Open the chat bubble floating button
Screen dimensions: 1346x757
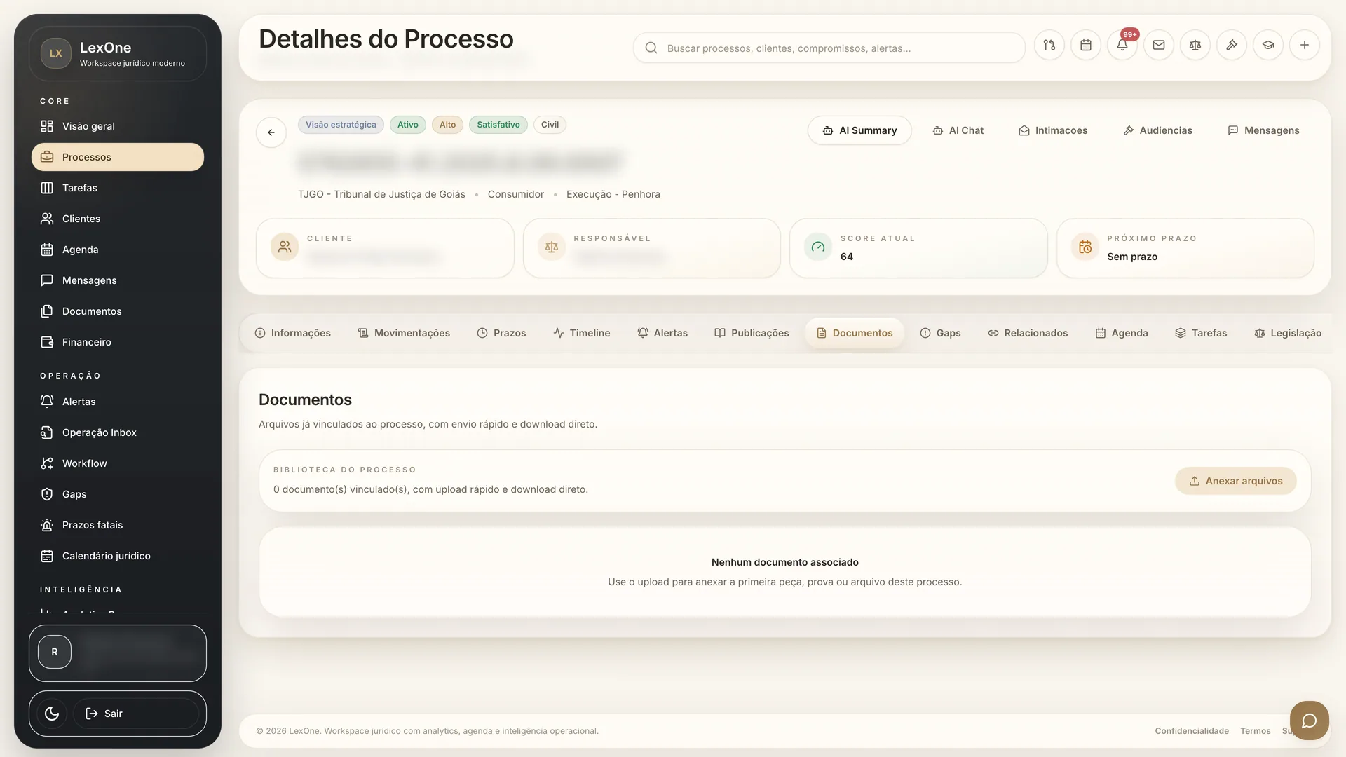[x=1309, y=721]
